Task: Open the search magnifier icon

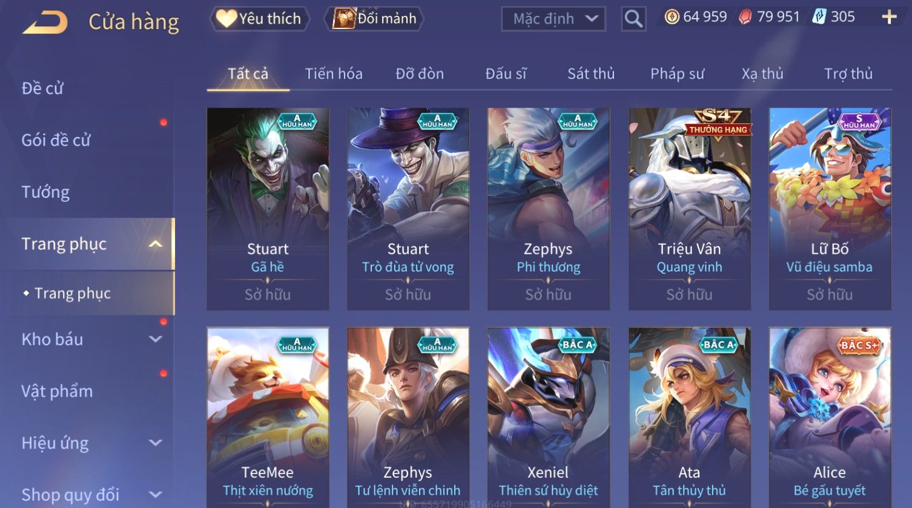Action: tap(633, 19)
